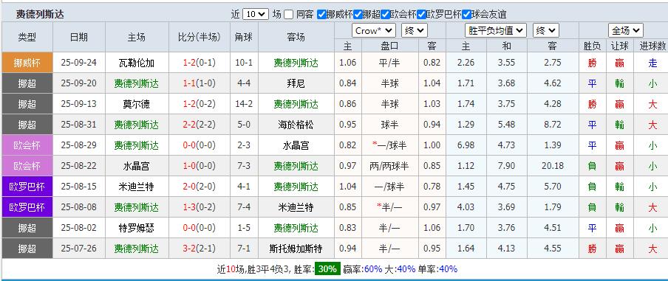Click the 比分(半场) column header
Viewport: 668px width, 281px height.
pyautogui.click(x=200, y=37)
